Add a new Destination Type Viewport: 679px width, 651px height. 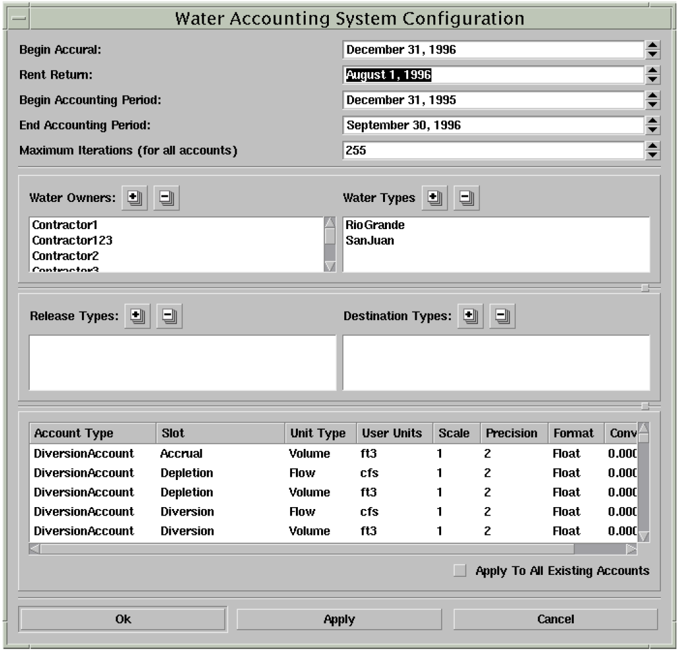[x=471, y=316]
